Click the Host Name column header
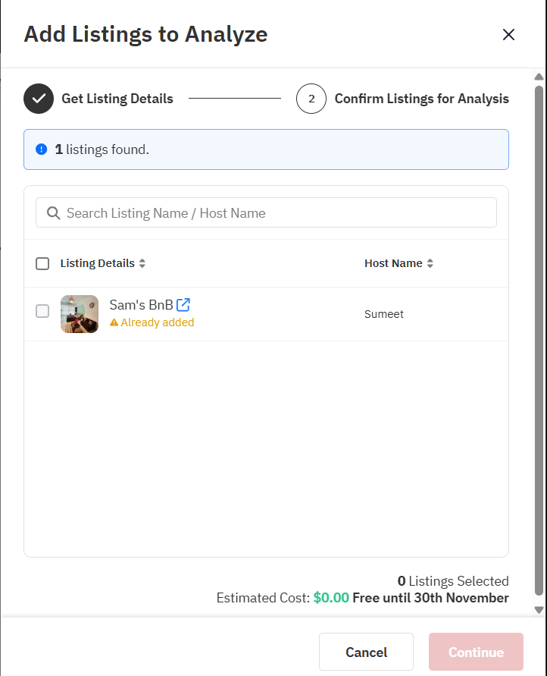Image resolution: width=547 pixels, height=676 pixels. [x=393, y=263]
